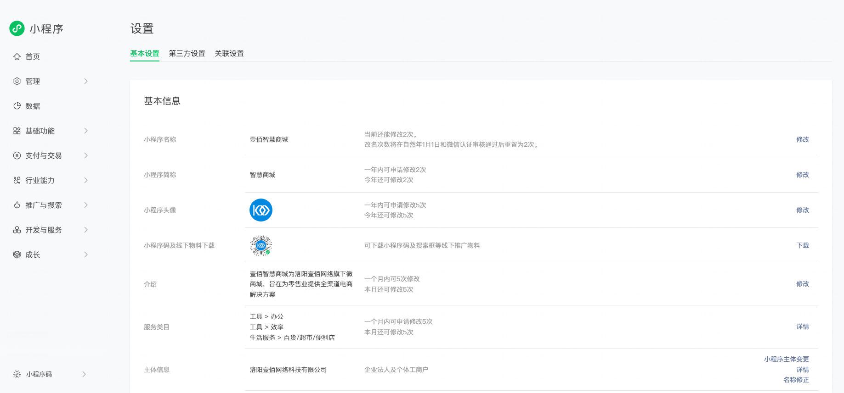This screenshot has height=393, width=844.
Task: Click the category 生活服务 > 百货/超市/便利店
Action: [292, 338]
